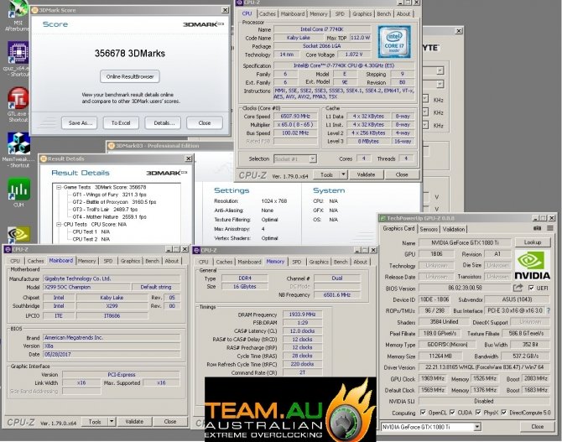
Task: Select GT3 - Troll's Lair result row
Action: 105,210
